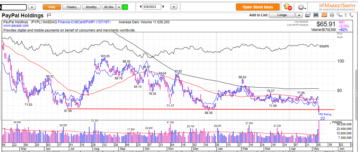Screen dimensions: 358x152
Task: Click the 88.63 price high label
Action: [x=242, y=77]
